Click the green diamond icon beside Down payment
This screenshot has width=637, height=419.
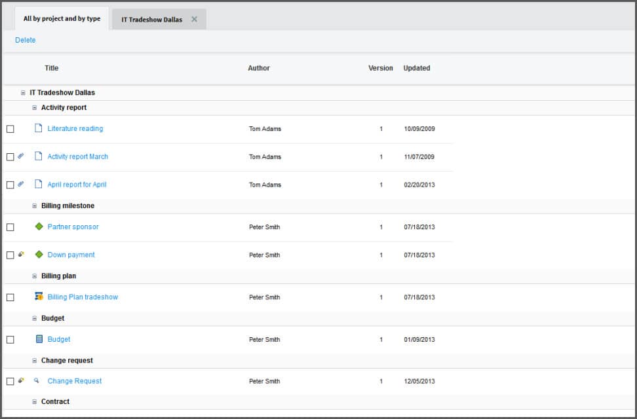click(39, 255)
